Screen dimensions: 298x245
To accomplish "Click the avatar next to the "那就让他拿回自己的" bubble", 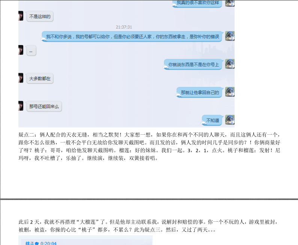I will tap(230, 92).
